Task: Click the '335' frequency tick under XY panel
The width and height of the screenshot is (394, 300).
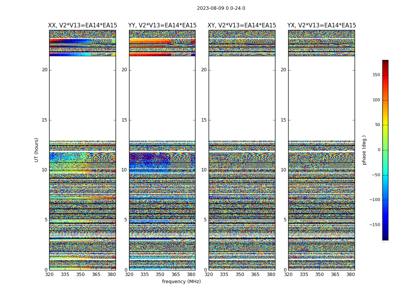Action: [x=224, y=274]
